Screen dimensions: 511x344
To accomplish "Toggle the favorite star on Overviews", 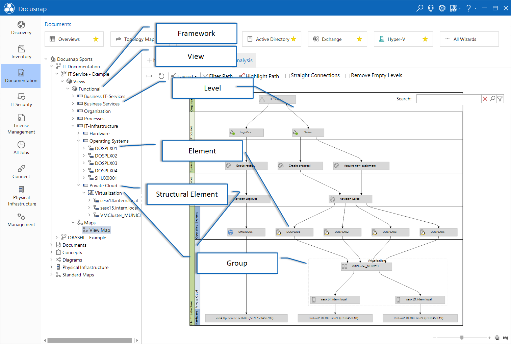I will pyautogui.click(x=96, y=39).
